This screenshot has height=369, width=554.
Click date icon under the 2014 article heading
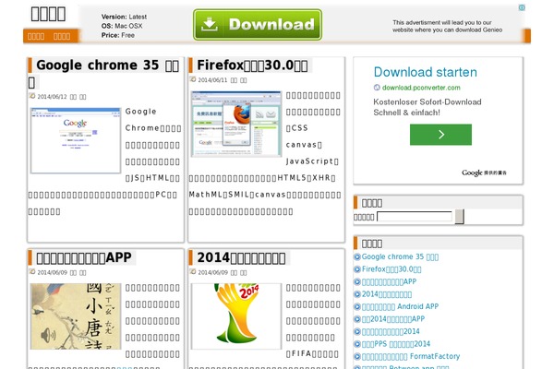coord(193,272)
